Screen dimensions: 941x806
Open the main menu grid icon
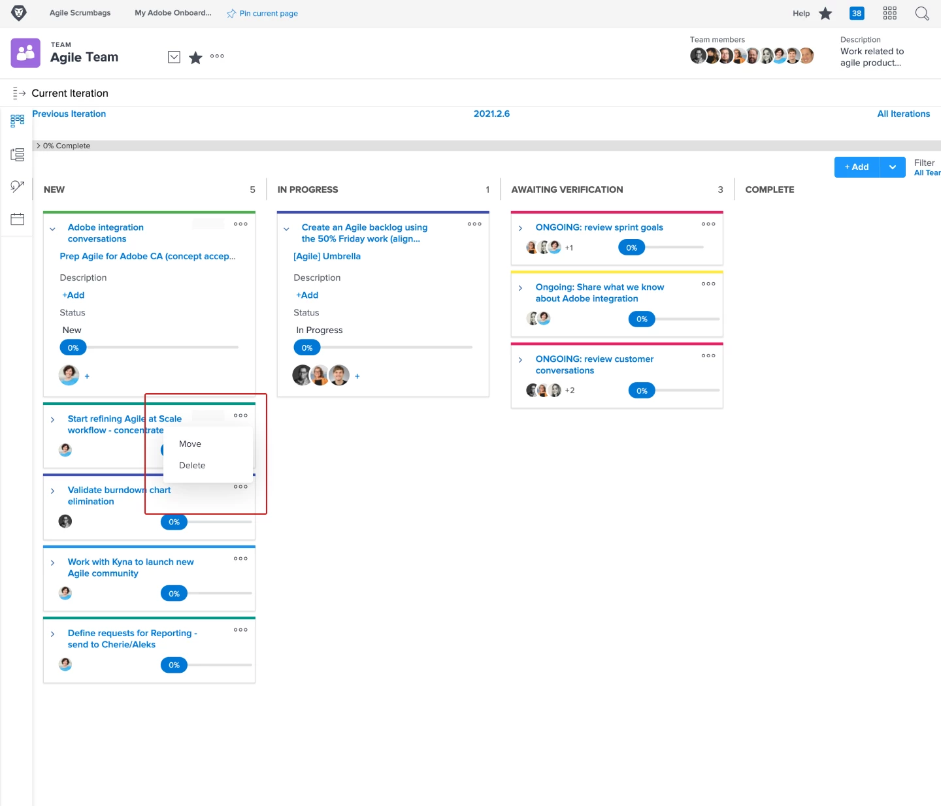890,13
